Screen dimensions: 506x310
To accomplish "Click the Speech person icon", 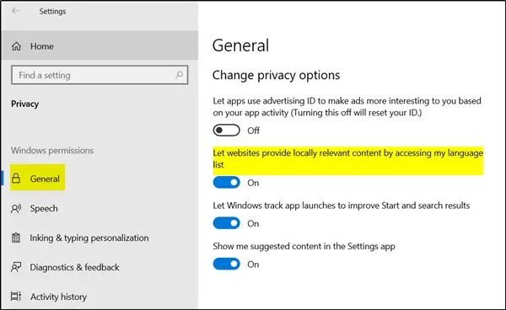I will [16, 209].
